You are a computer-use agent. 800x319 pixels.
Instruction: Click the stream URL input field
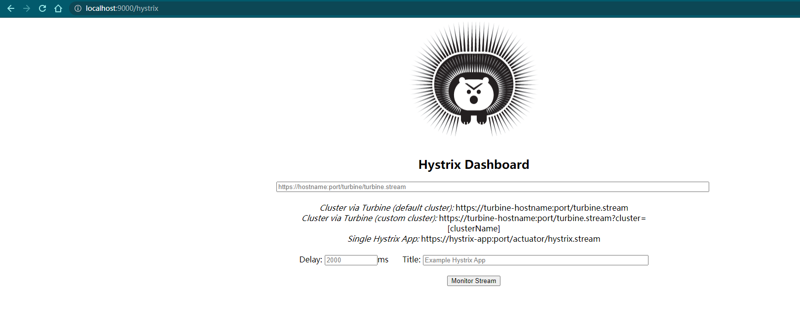tap(493, 187)
